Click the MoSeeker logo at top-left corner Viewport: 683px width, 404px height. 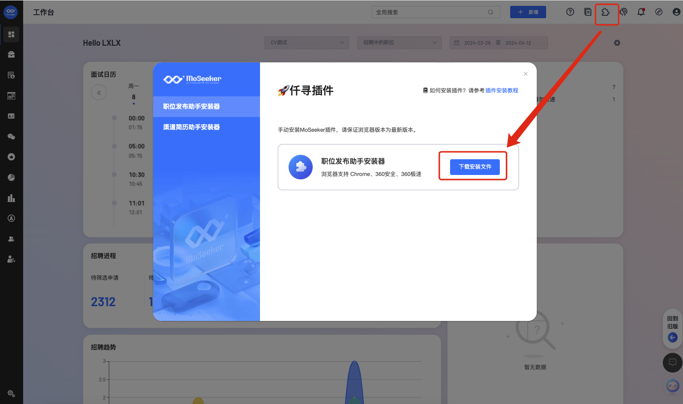click(x=11, y=12)
